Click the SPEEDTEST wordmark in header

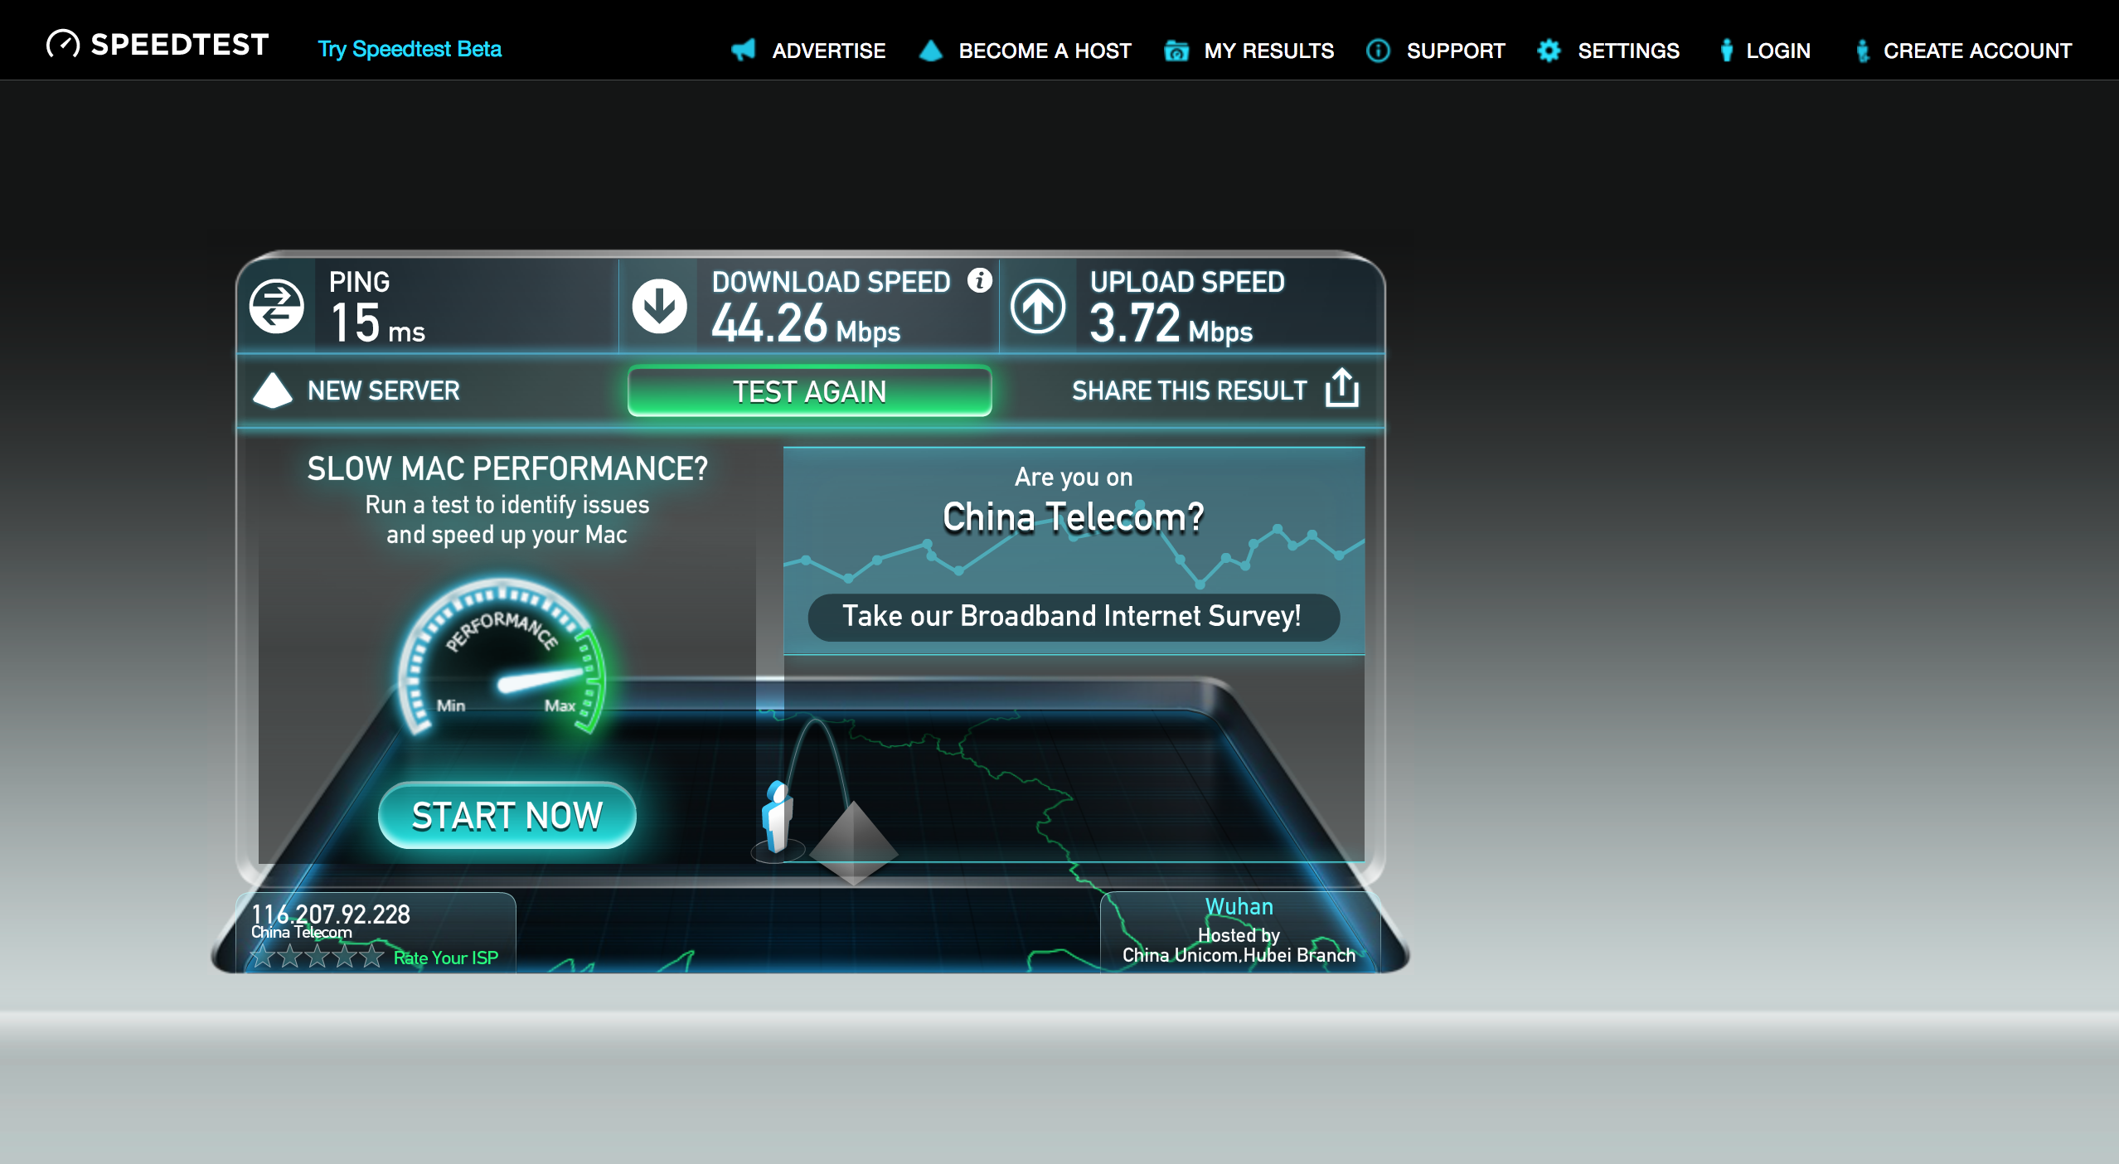tap(180, 45)
